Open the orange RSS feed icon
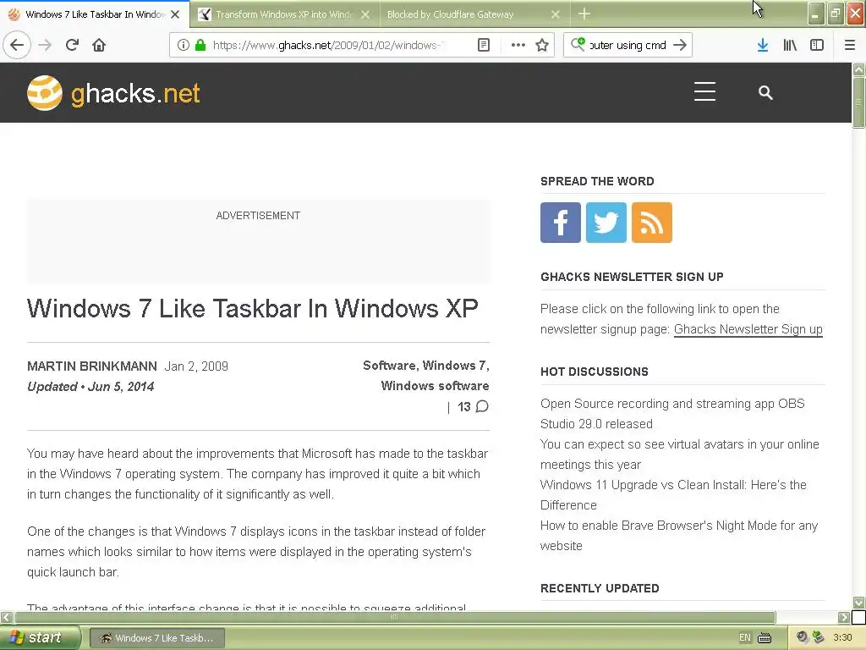Screen dimensions: 866x650 652,223
